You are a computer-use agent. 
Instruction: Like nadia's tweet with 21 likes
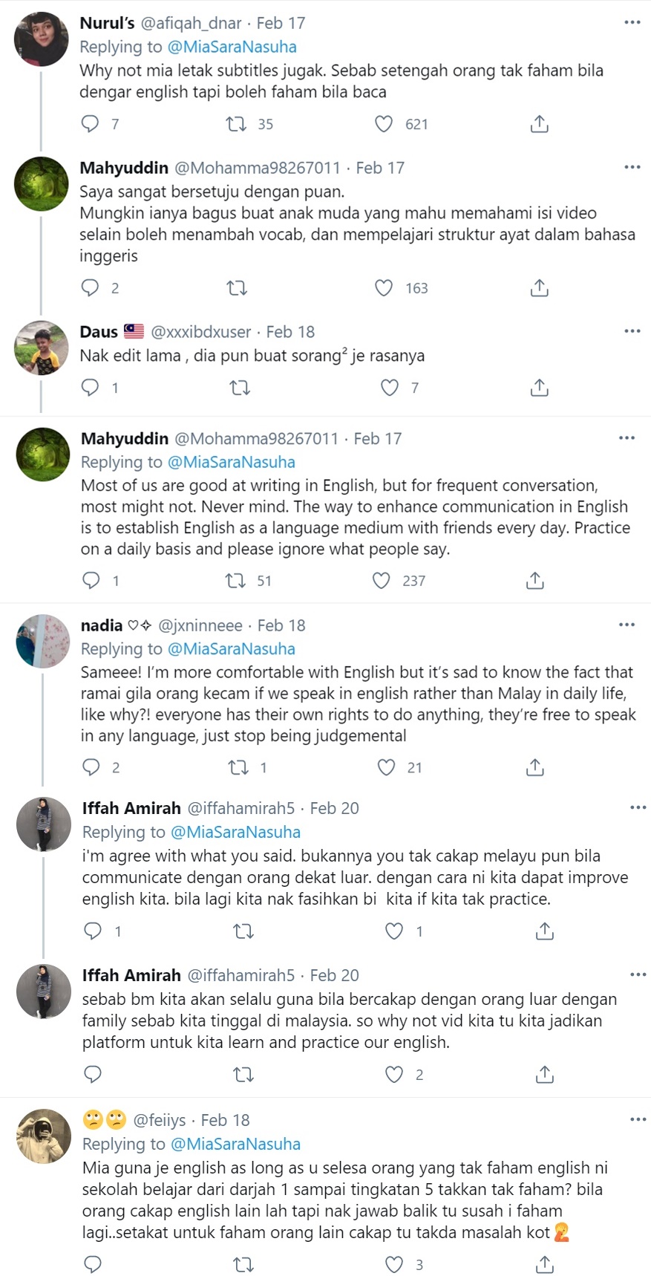[387, 767]
